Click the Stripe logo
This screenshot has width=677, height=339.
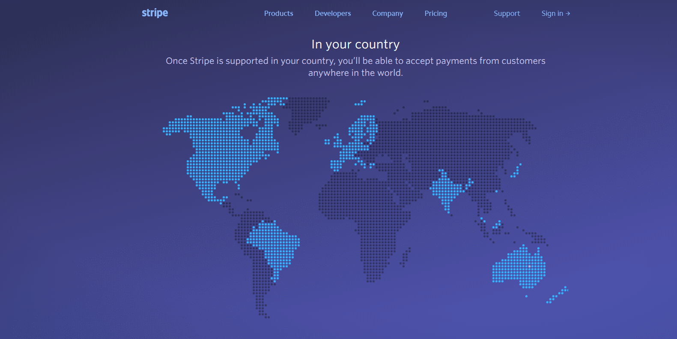155,13
